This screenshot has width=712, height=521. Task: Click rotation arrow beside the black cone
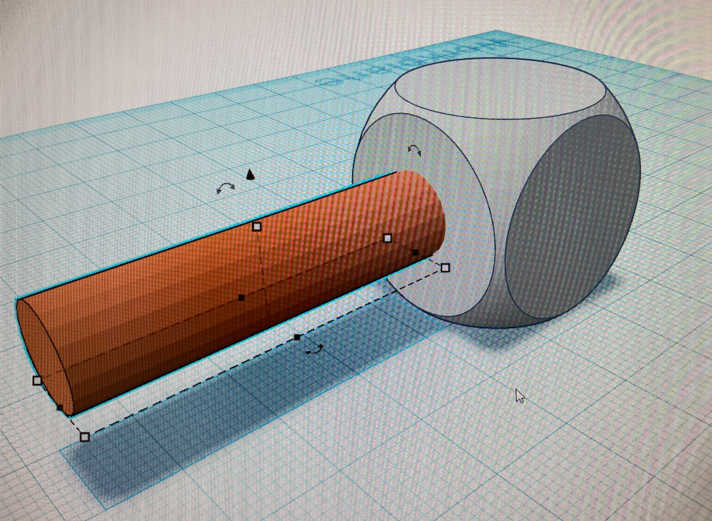(x=226, y=188)
